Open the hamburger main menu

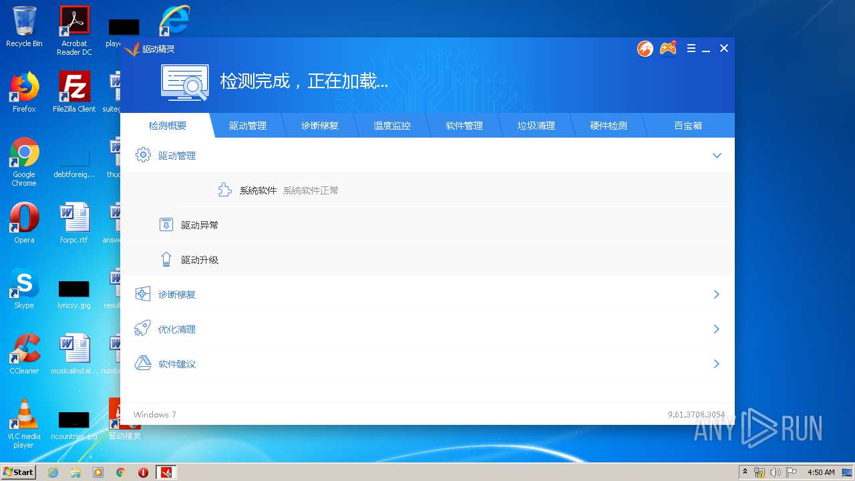(691, 49)
